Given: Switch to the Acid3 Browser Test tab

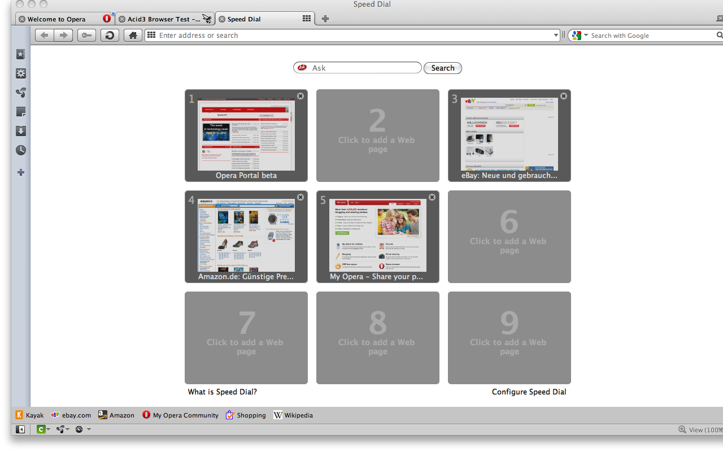Looking at the screenshot, I should (x=164, y=19).
